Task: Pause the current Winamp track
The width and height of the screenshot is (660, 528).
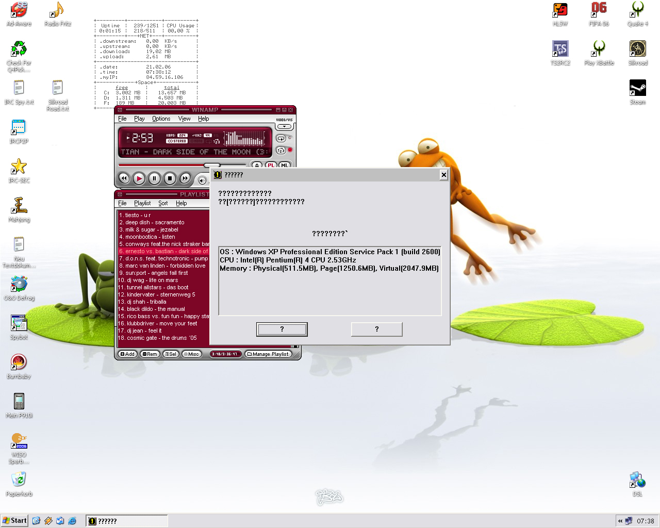Action: [x=154, y=178]
